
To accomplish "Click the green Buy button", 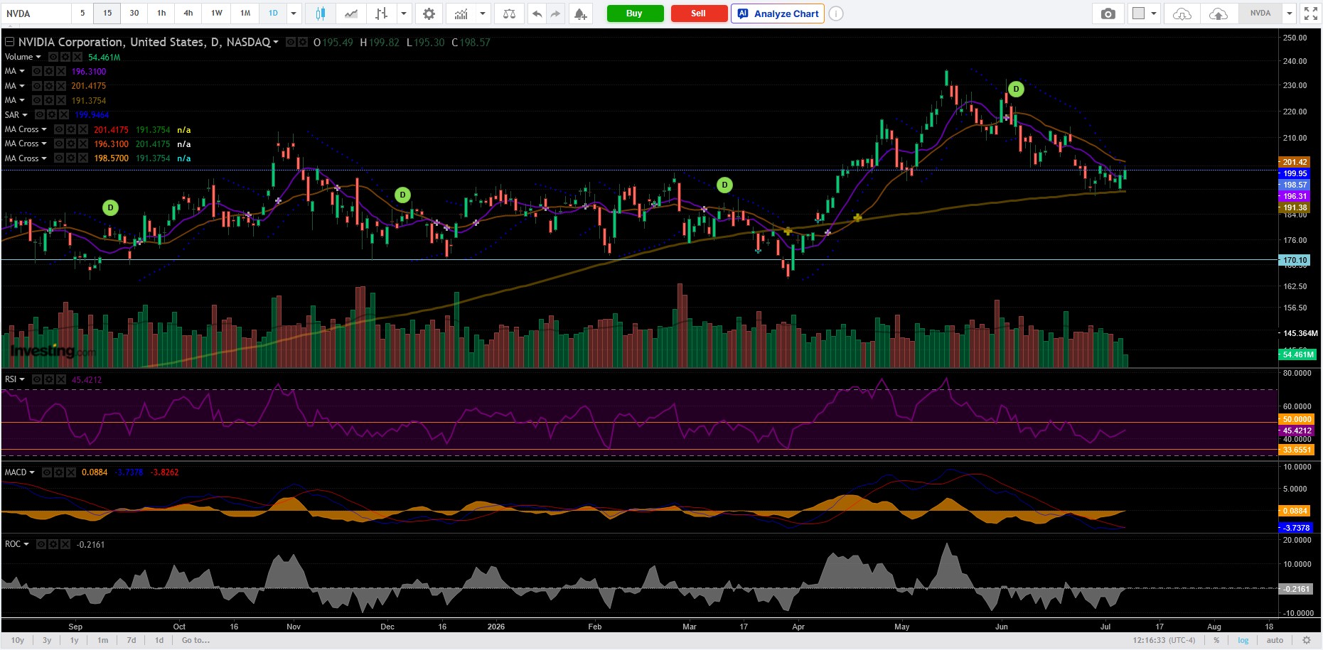I will coord(635,13).
